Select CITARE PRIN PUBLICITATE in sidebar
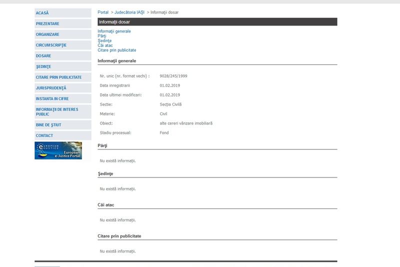The width and height of the screenshot is (400, 267). (58, 77)
